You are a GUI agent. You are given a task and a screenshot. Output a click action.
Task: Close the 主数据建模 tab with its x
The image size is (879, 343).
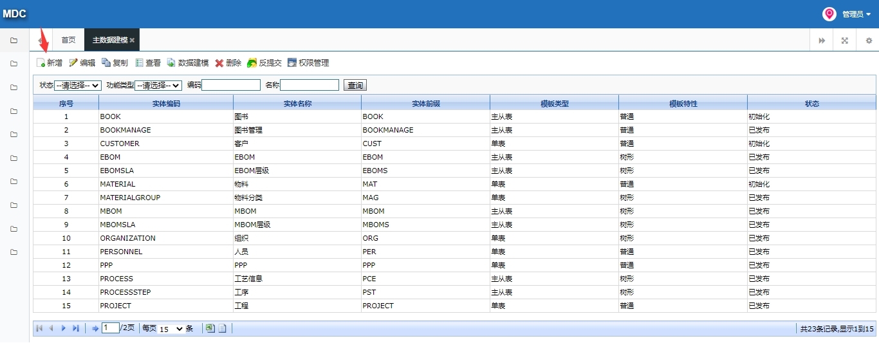pos(132,41)
